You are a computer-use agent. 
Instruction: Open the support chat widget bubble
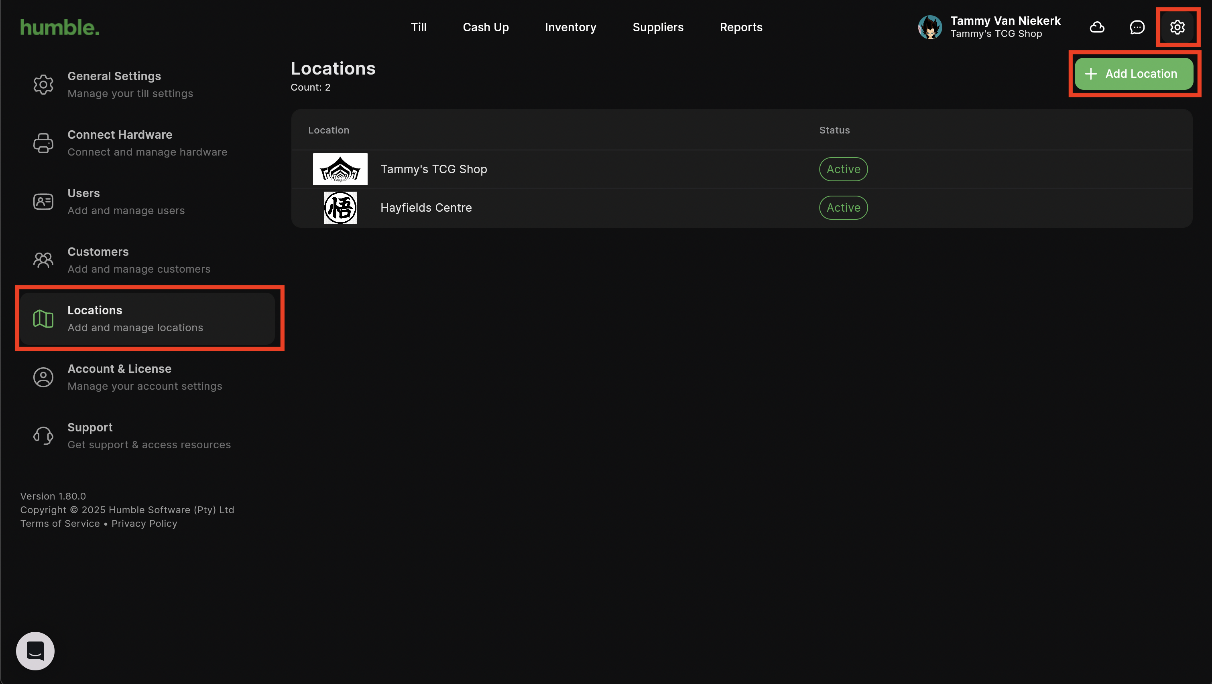pyautogui.click(x=35, y=651)
